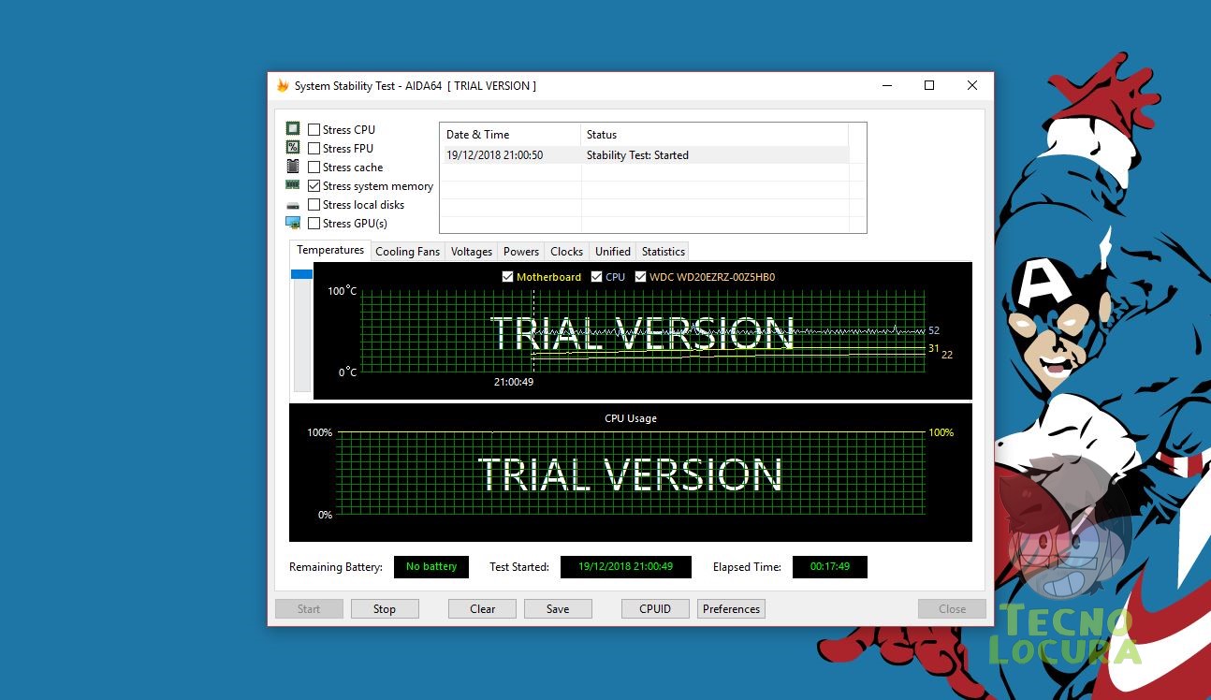
Task: Click the yellow 100% CPU usage reading
Action: (941, 432)
